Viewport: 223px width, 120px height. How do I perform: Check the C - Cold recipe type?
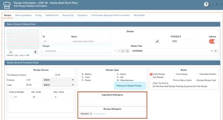click(x=80, y=77)
